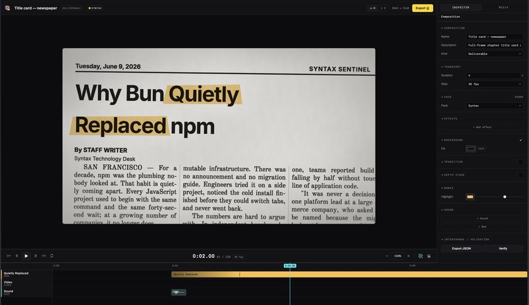Switch to the Media tab
This screenshot has height=305, width=529.
503,7
